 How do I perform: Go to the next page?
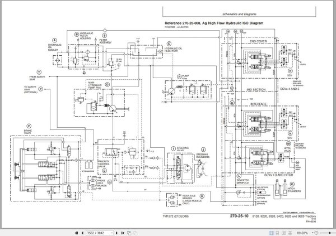pos(117,233)
